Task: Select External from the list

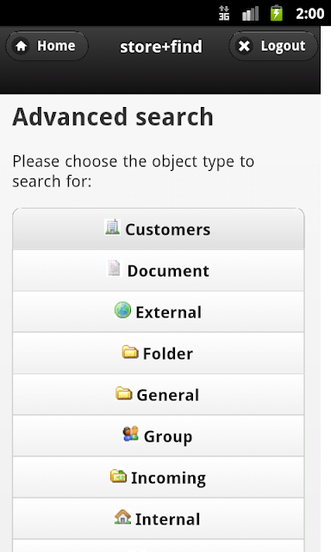Action: tap(159, 312)
